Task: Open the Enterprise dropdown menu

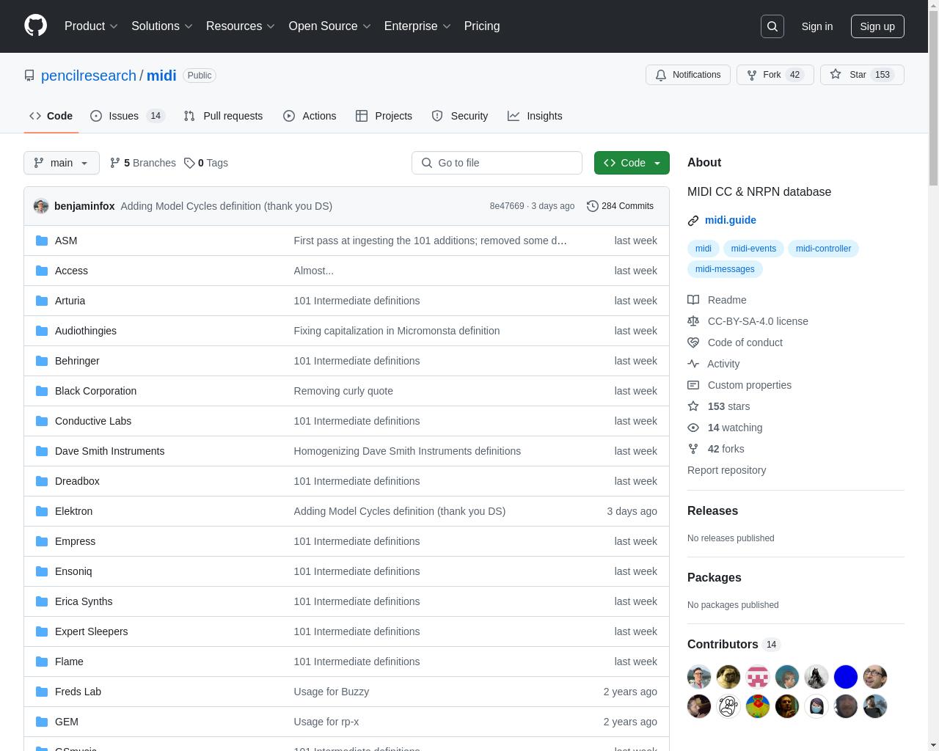Action: 417,26
